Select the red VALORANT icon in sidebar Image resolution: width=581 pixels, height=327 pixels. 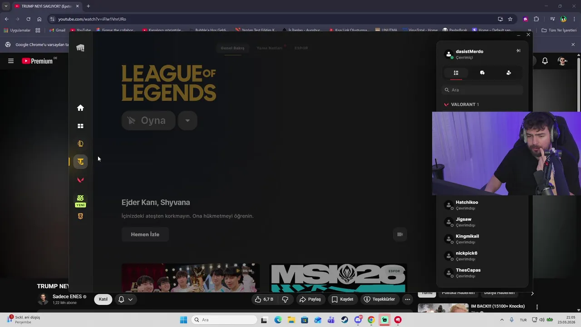tap(80, 180)
